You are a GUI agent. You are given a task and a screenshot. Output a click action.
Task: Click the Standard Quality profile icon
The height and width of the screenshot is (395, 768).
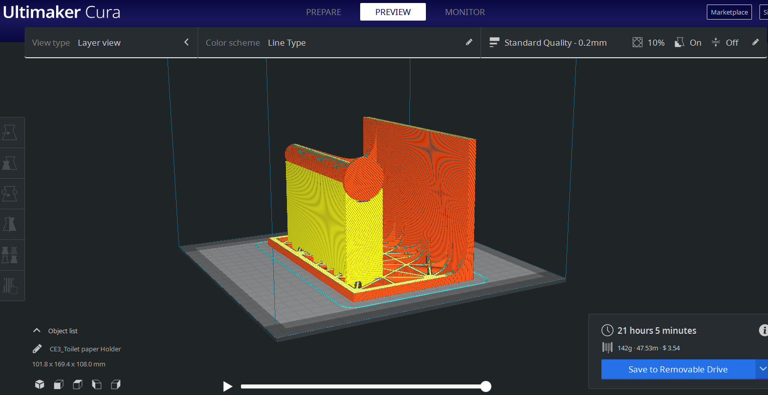[x=494, y=43]
